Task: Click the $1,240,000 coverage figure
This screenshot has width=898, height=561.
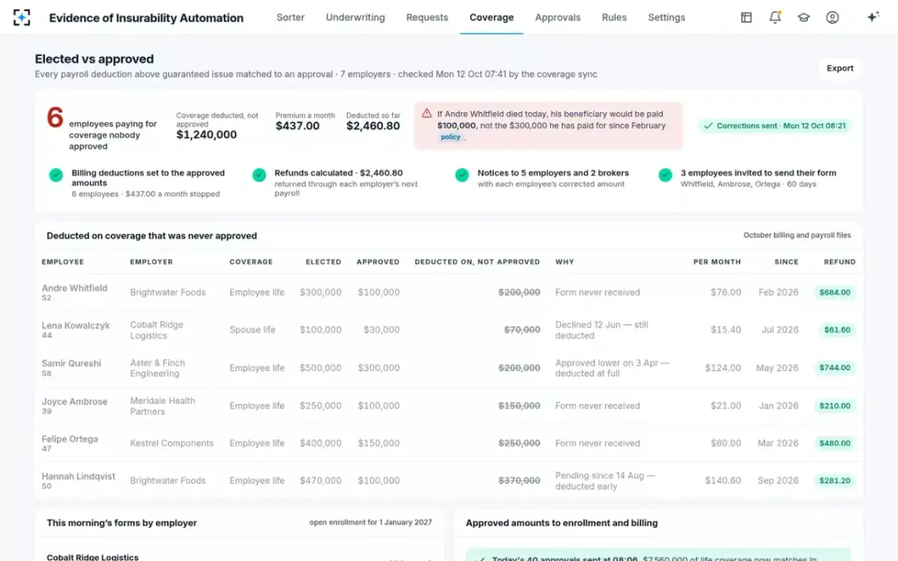Action: point(207,135)
